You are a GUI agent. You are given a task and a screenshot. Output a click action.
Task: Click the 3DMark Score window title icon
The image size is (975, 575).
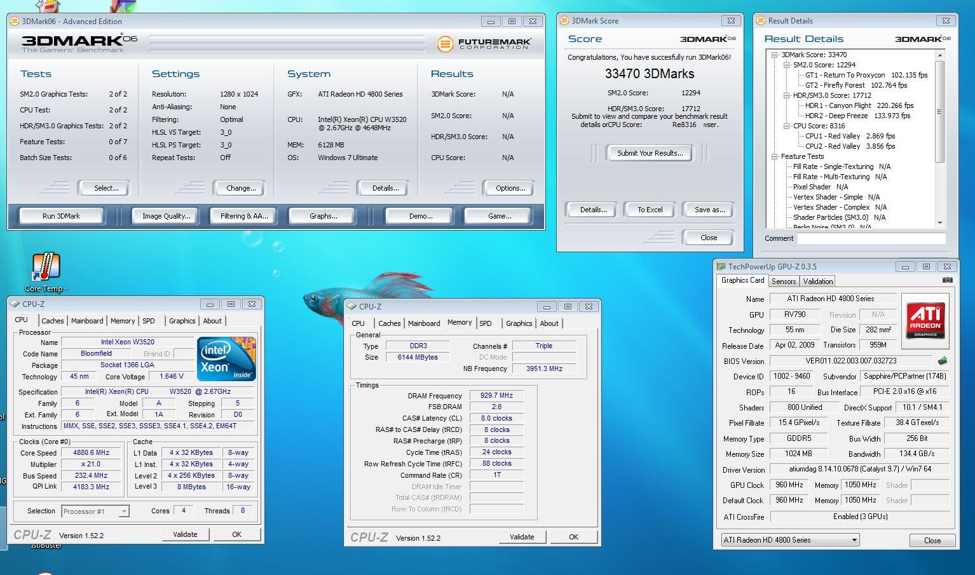point(564,21)
